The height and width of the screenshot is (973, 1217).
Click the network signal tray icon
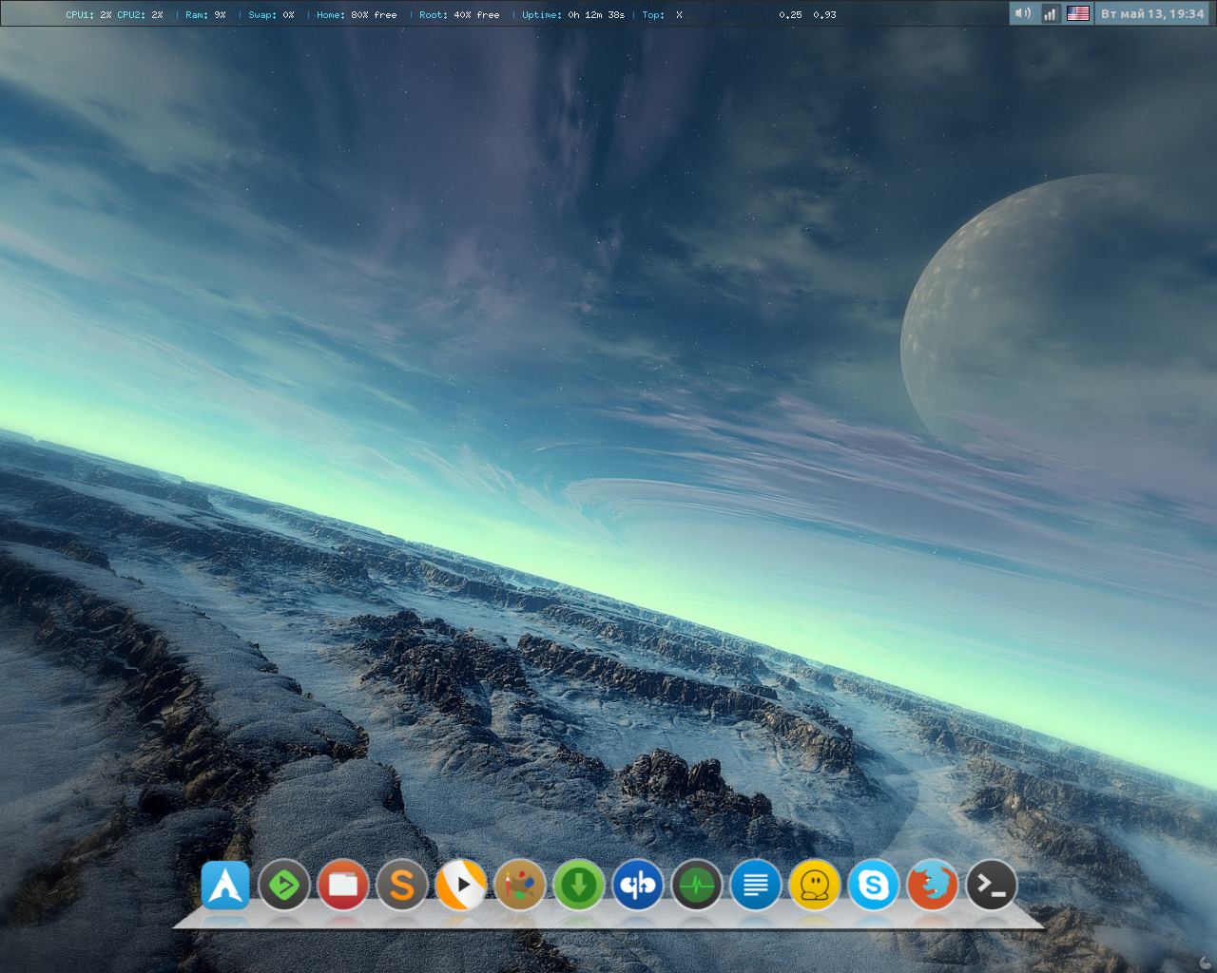pos(1051,13)
